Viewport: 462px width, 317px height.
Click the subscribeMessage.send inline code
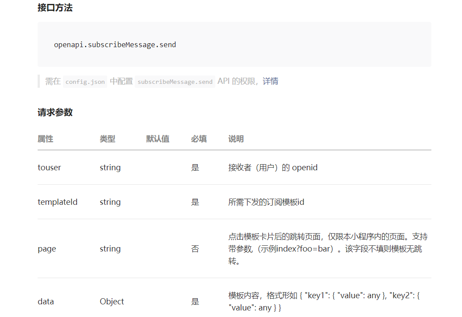(x=175, y=82)
